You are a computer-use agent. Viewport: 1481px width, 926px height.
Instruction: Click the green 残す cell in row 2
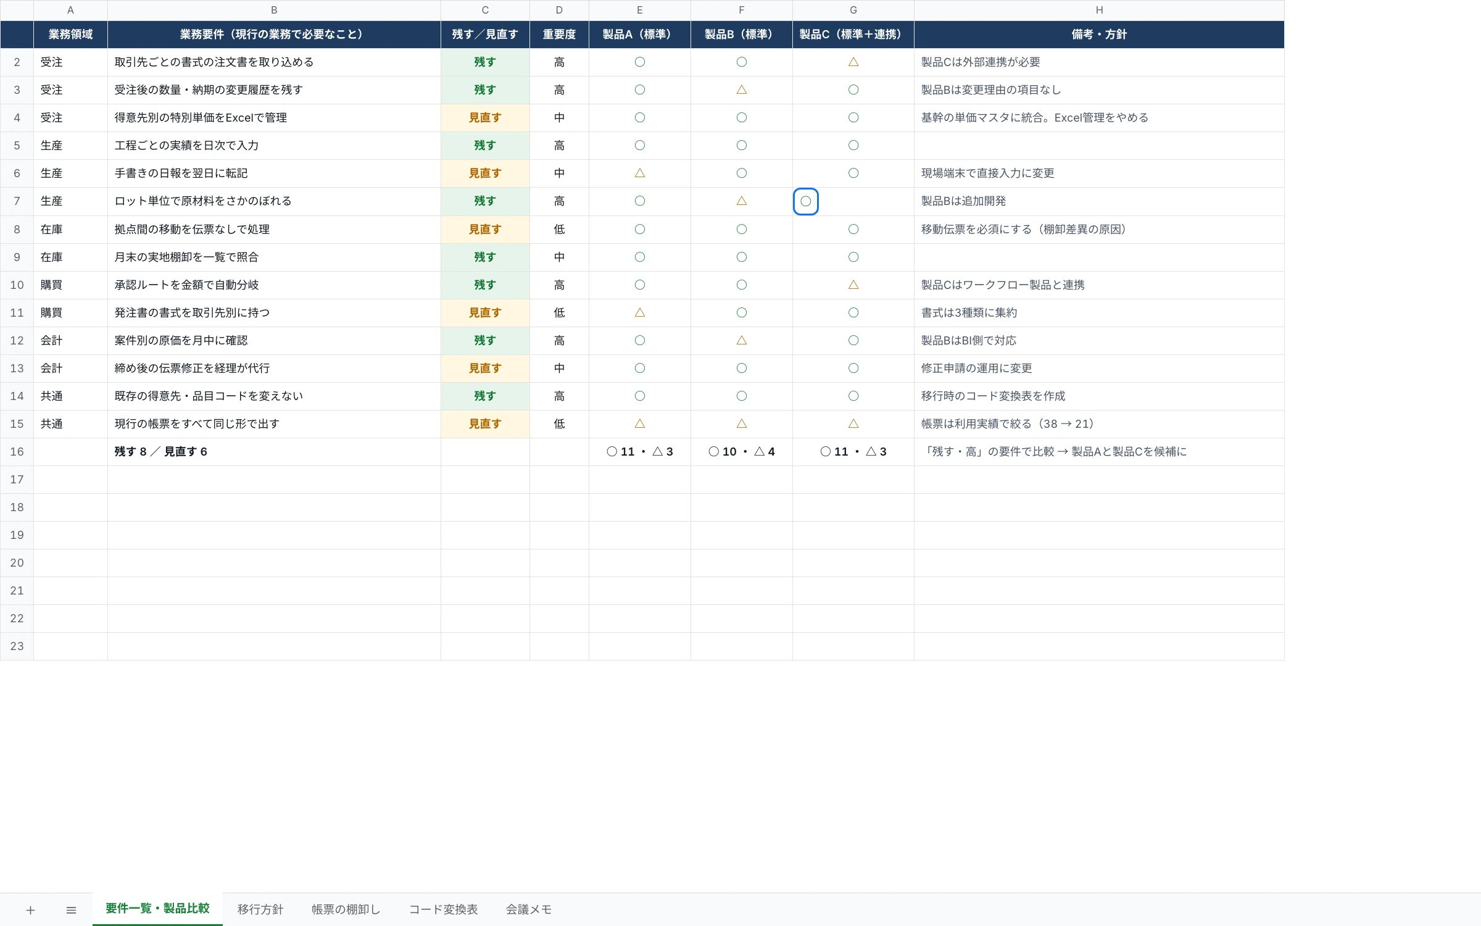tap(485, 62)
